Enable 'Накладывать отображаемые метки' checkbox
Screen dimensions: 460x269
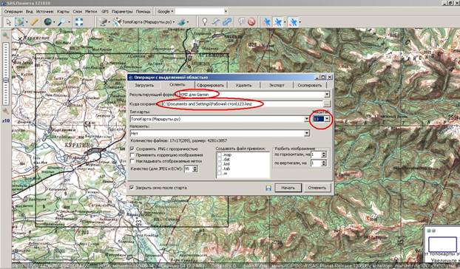click(132, 161)
